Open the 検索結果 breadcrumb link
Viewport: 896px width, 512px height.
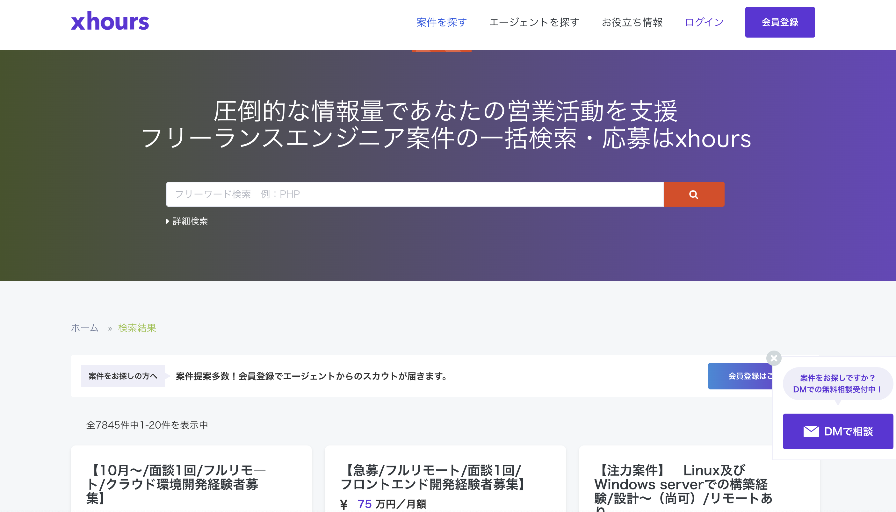tap(137, 328)
